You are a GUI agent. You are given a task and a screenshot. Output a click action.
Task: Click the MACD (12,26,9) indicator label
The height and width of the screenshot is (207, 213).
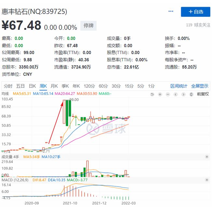click(x=15, y=180)
